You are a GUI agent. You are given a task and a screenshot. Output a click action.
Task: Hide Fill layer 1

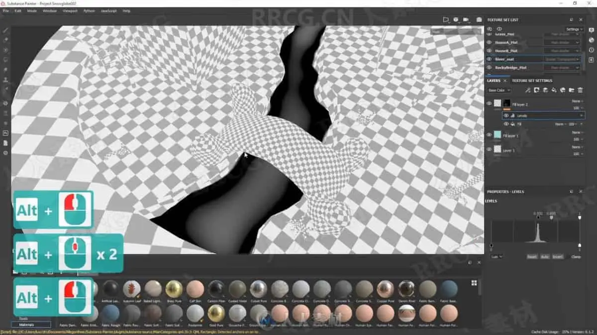(489, 135)
